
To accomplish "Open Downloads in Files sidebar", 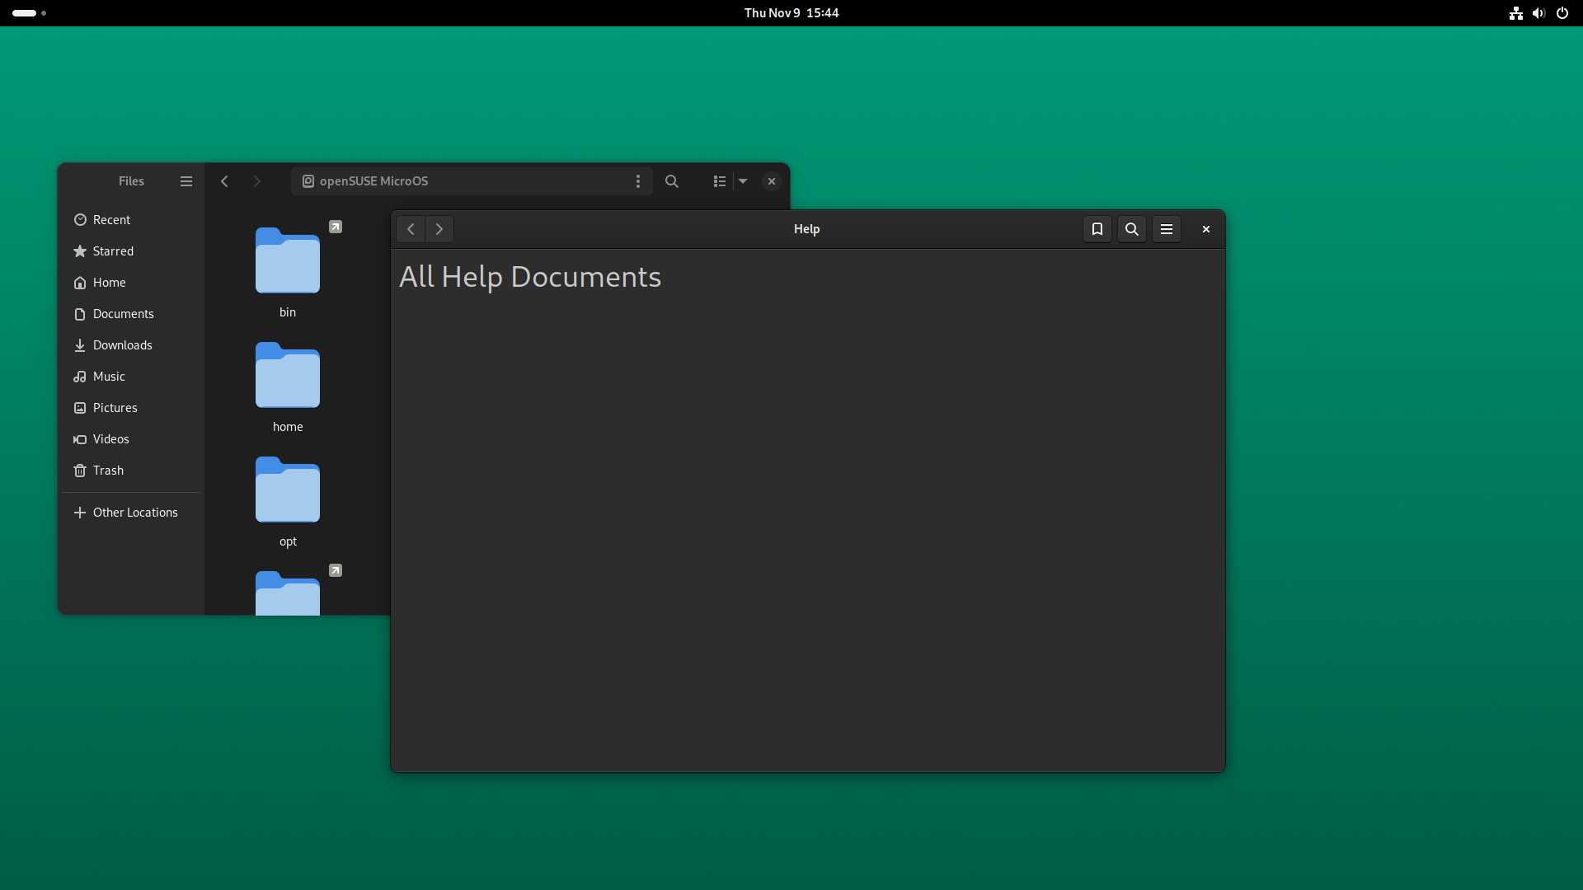I will click(x=131, y=345).
